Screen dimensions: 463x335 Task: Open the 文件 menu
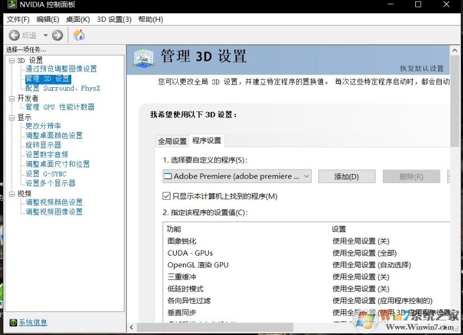click(18, 18)
